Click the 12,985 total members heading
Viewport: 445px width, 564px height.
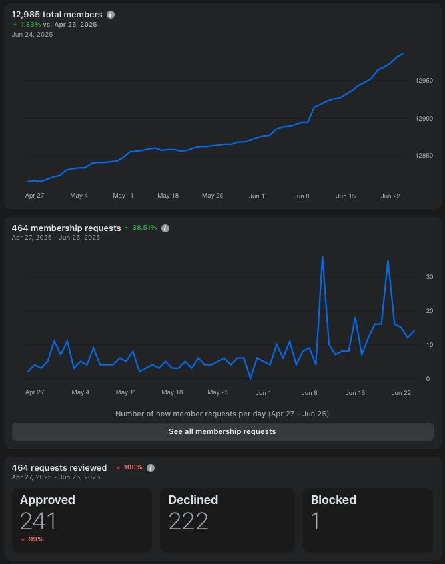(x=57, y=15)
